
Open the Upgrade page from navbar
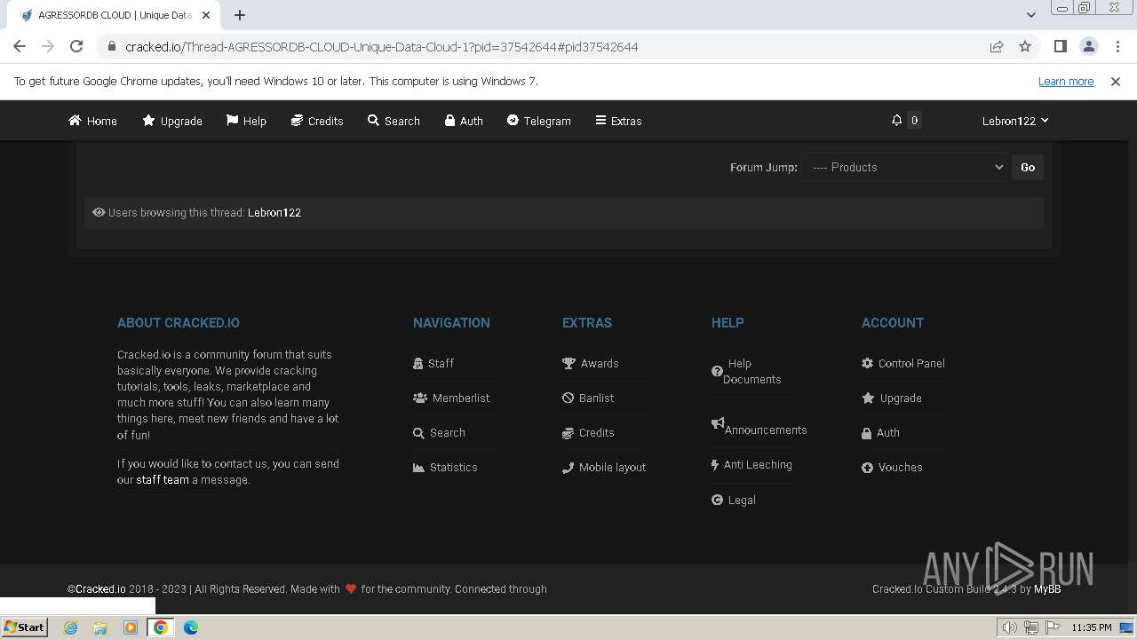pyautogui.click(x=172, y=121)
